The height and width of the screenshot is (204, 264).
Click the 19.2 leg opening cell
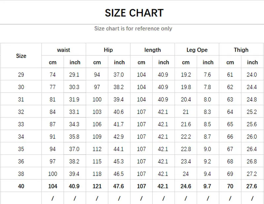[186, 75]
